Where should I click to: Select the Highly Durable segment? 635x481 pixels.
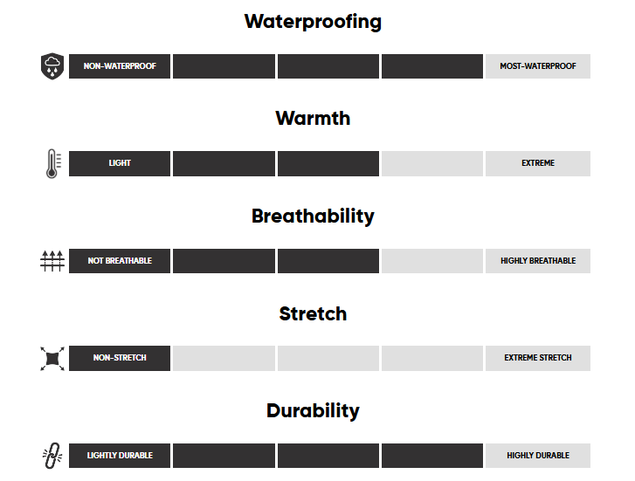[x=537, y=455]
